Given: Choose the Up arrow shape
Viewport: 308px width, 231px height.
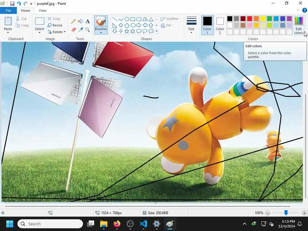Looking at the screenshot, I should [x=151, y=25].
